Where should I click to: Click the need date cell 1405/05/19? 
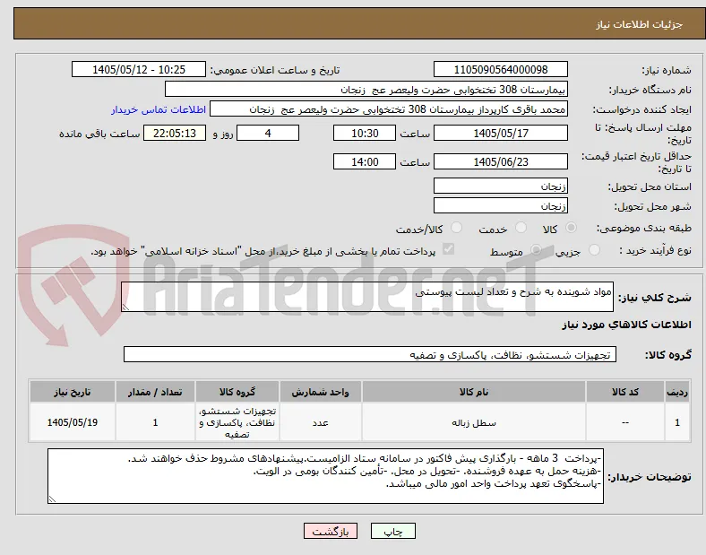pos(73,422)
